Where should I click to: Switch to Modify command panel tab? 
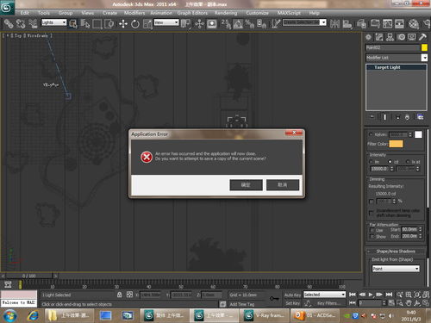point(379,37)
